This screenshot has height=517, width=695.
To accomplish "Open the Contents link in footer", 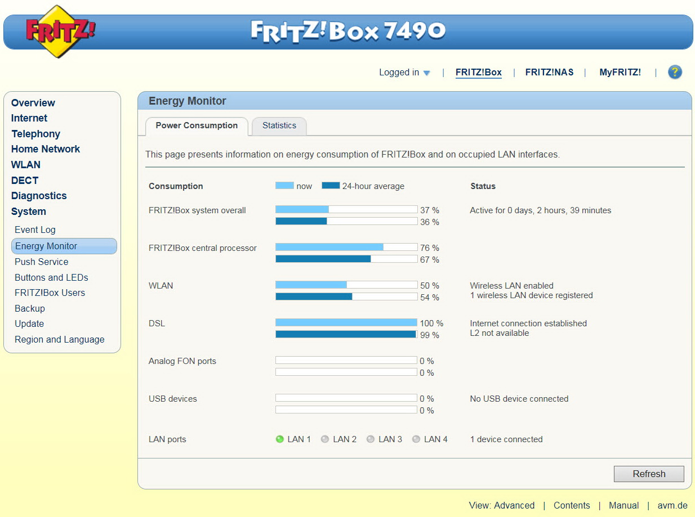I will 572,505.
